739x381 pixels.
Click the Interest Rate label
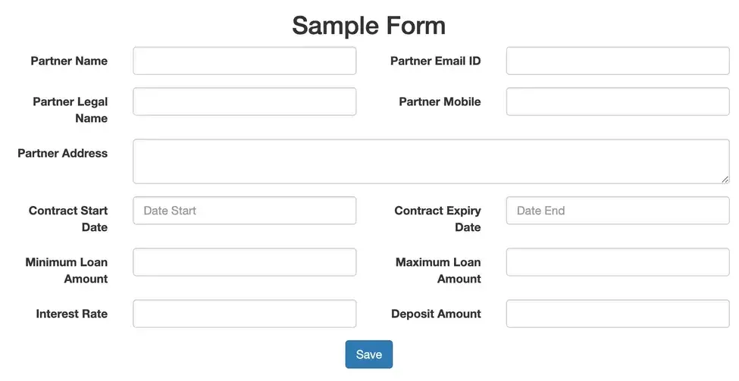click(x=71, y=314)
